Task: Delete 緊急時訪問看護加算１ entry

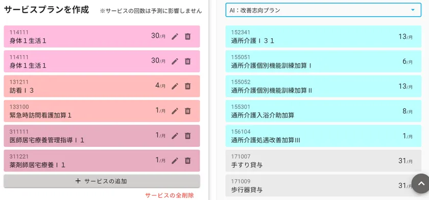Action: (x=188, y=111)
